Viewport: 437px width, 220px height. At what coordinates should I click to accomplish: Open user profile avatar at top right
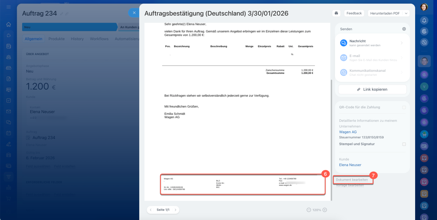click(x=424, y=7)
